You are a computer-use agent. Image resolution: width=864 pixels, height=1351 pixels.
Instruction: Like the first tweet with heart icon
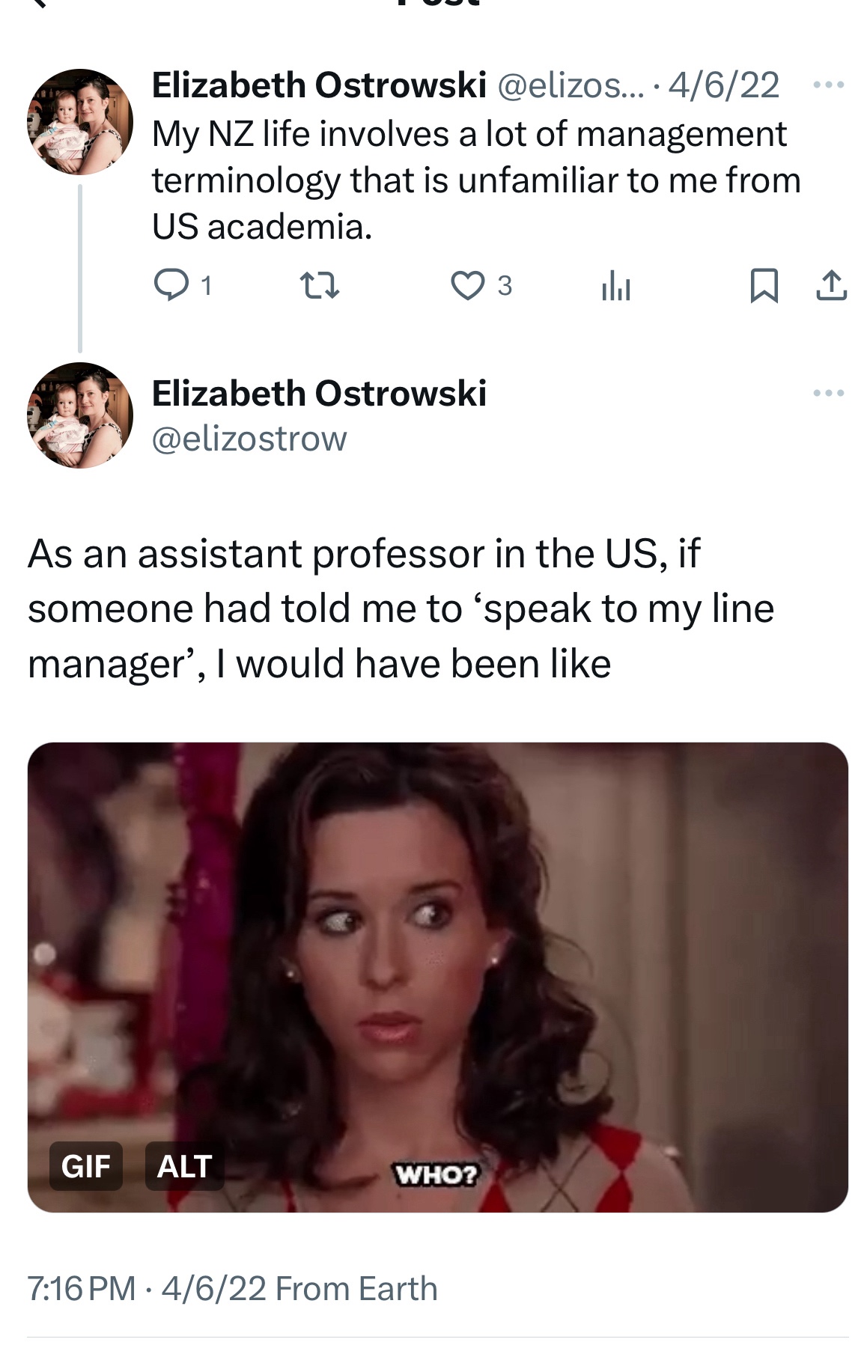(x=468, y=286)
